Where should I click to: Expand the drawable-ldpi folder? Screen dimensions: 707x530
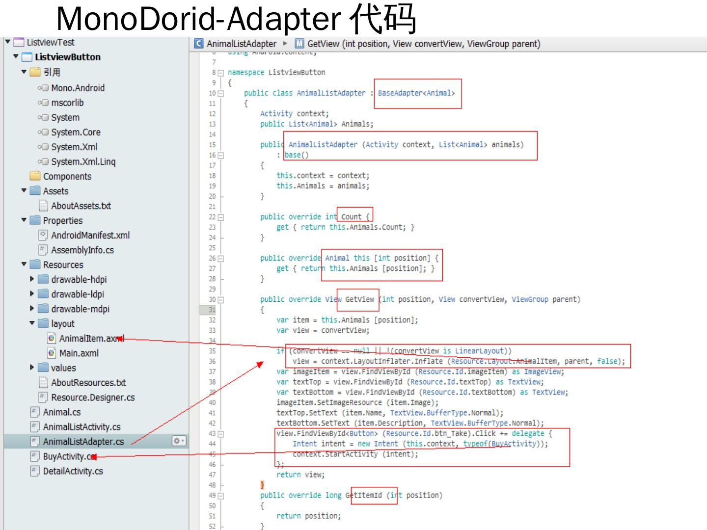point(32,293)
